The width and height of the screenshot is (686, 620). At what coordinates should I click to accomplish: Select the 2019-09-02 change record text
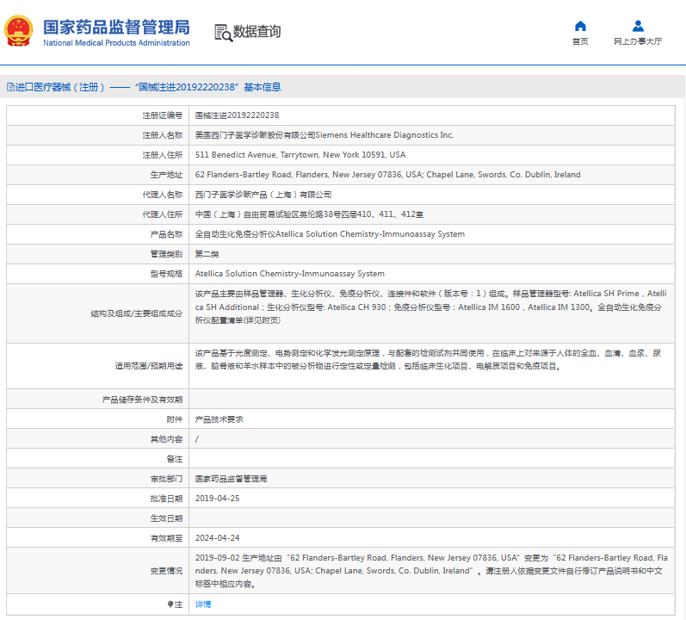(x=431, y=571)
